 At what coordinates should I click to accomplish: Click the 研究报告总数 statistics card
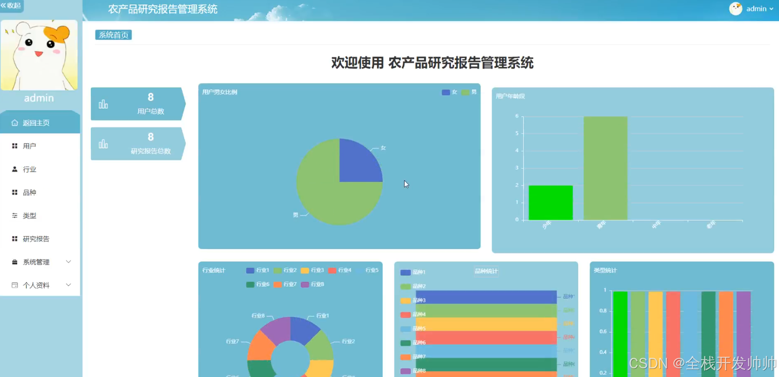click(x=138, y=143)
